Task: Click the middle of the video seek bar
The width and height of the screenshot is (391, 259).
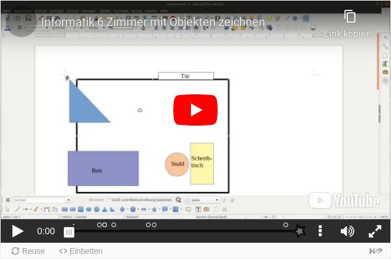Action: tap(185, 232)
